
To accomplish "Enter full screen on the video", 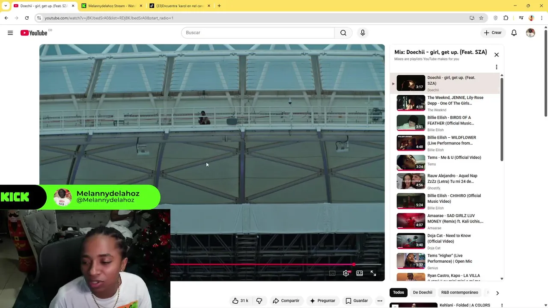I will tap(373, 273).
